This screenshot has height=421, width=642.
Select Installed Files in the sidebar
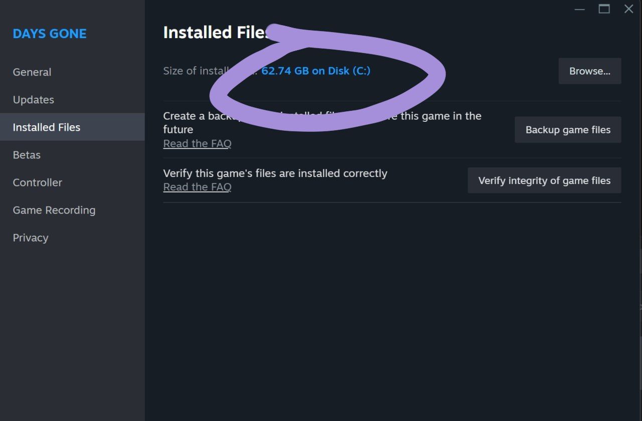[72, 127]
